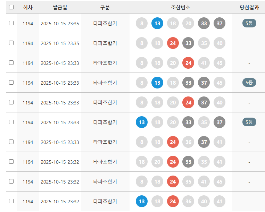
Task: Click the red 24 ball in the second row
Action: coord(173,43)
